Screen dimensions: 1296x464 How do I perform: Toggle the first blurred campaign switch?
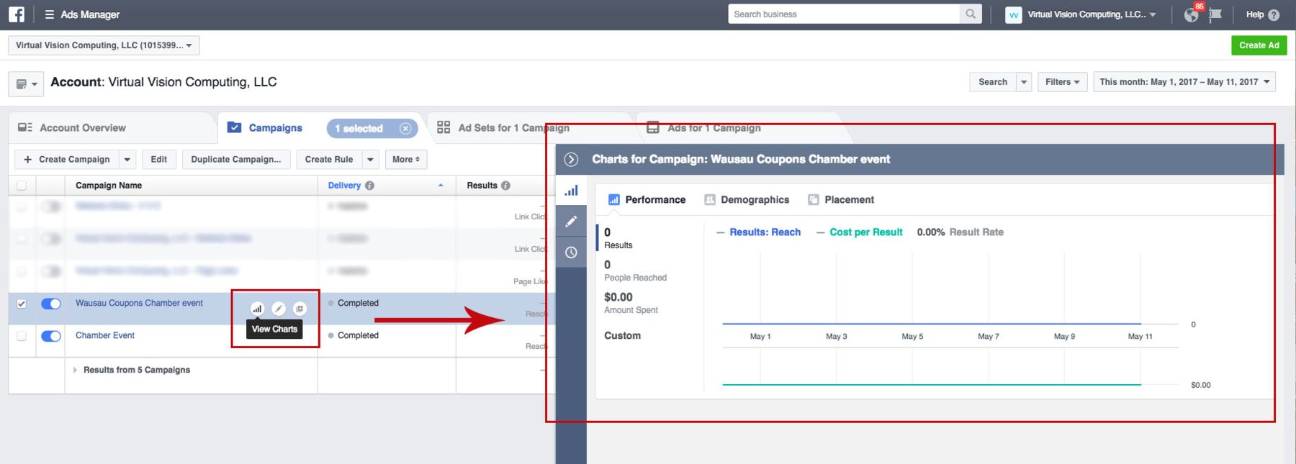pos(51,206)
